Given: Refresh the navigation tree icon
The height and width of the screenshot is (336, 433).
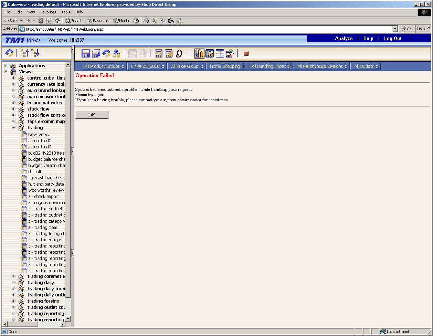Looking at the screenshot, I should (x=9, y=53).
